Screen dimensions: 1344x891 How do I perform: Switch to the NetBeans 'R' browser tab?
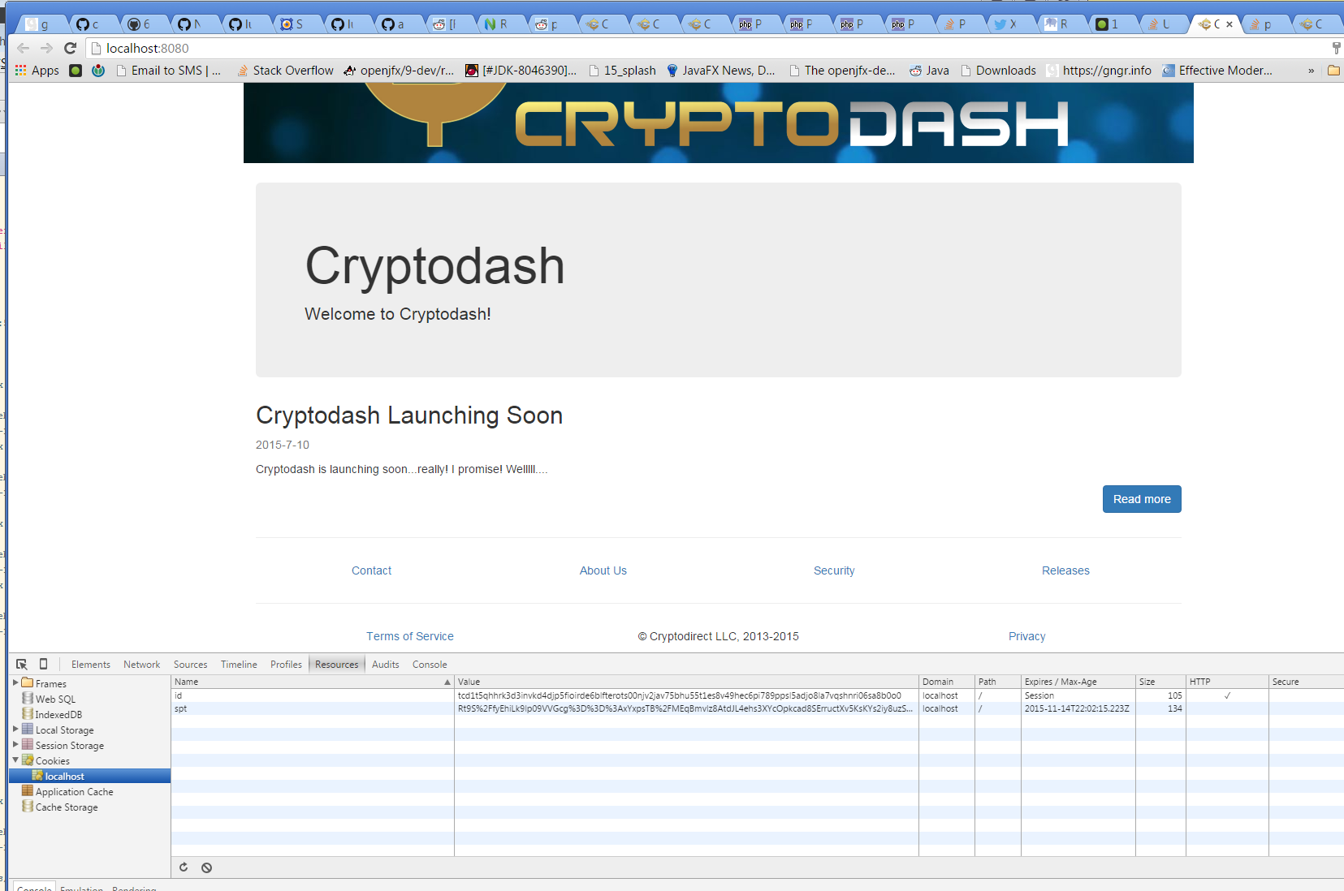click(495, 24)
